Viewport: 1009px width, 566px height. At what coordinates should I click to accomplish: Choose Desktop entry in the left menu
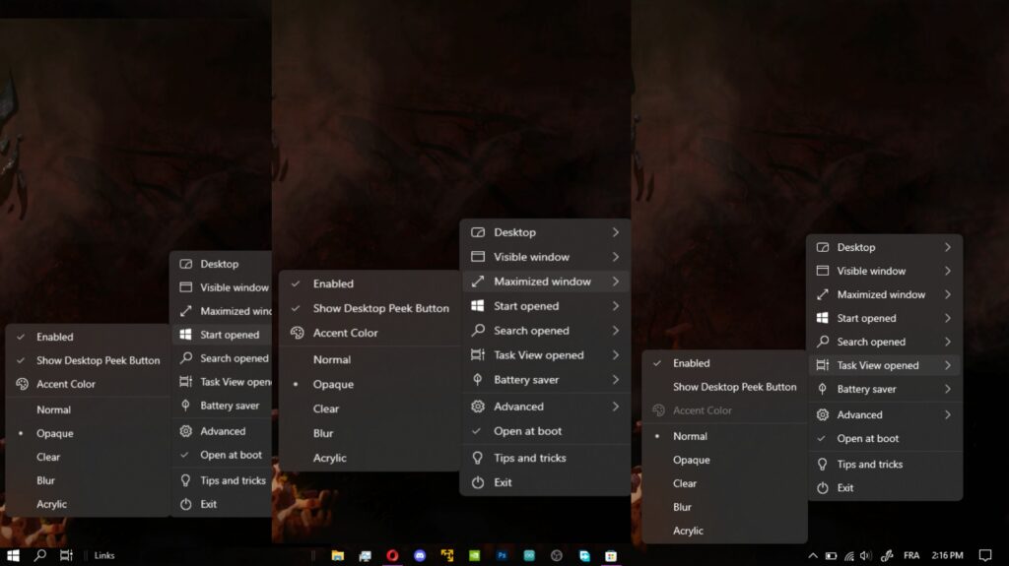222,264
